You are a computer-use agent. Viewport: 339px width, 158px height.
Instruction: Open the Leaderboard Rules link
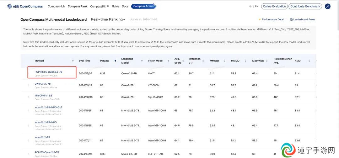tap(303, 19)
